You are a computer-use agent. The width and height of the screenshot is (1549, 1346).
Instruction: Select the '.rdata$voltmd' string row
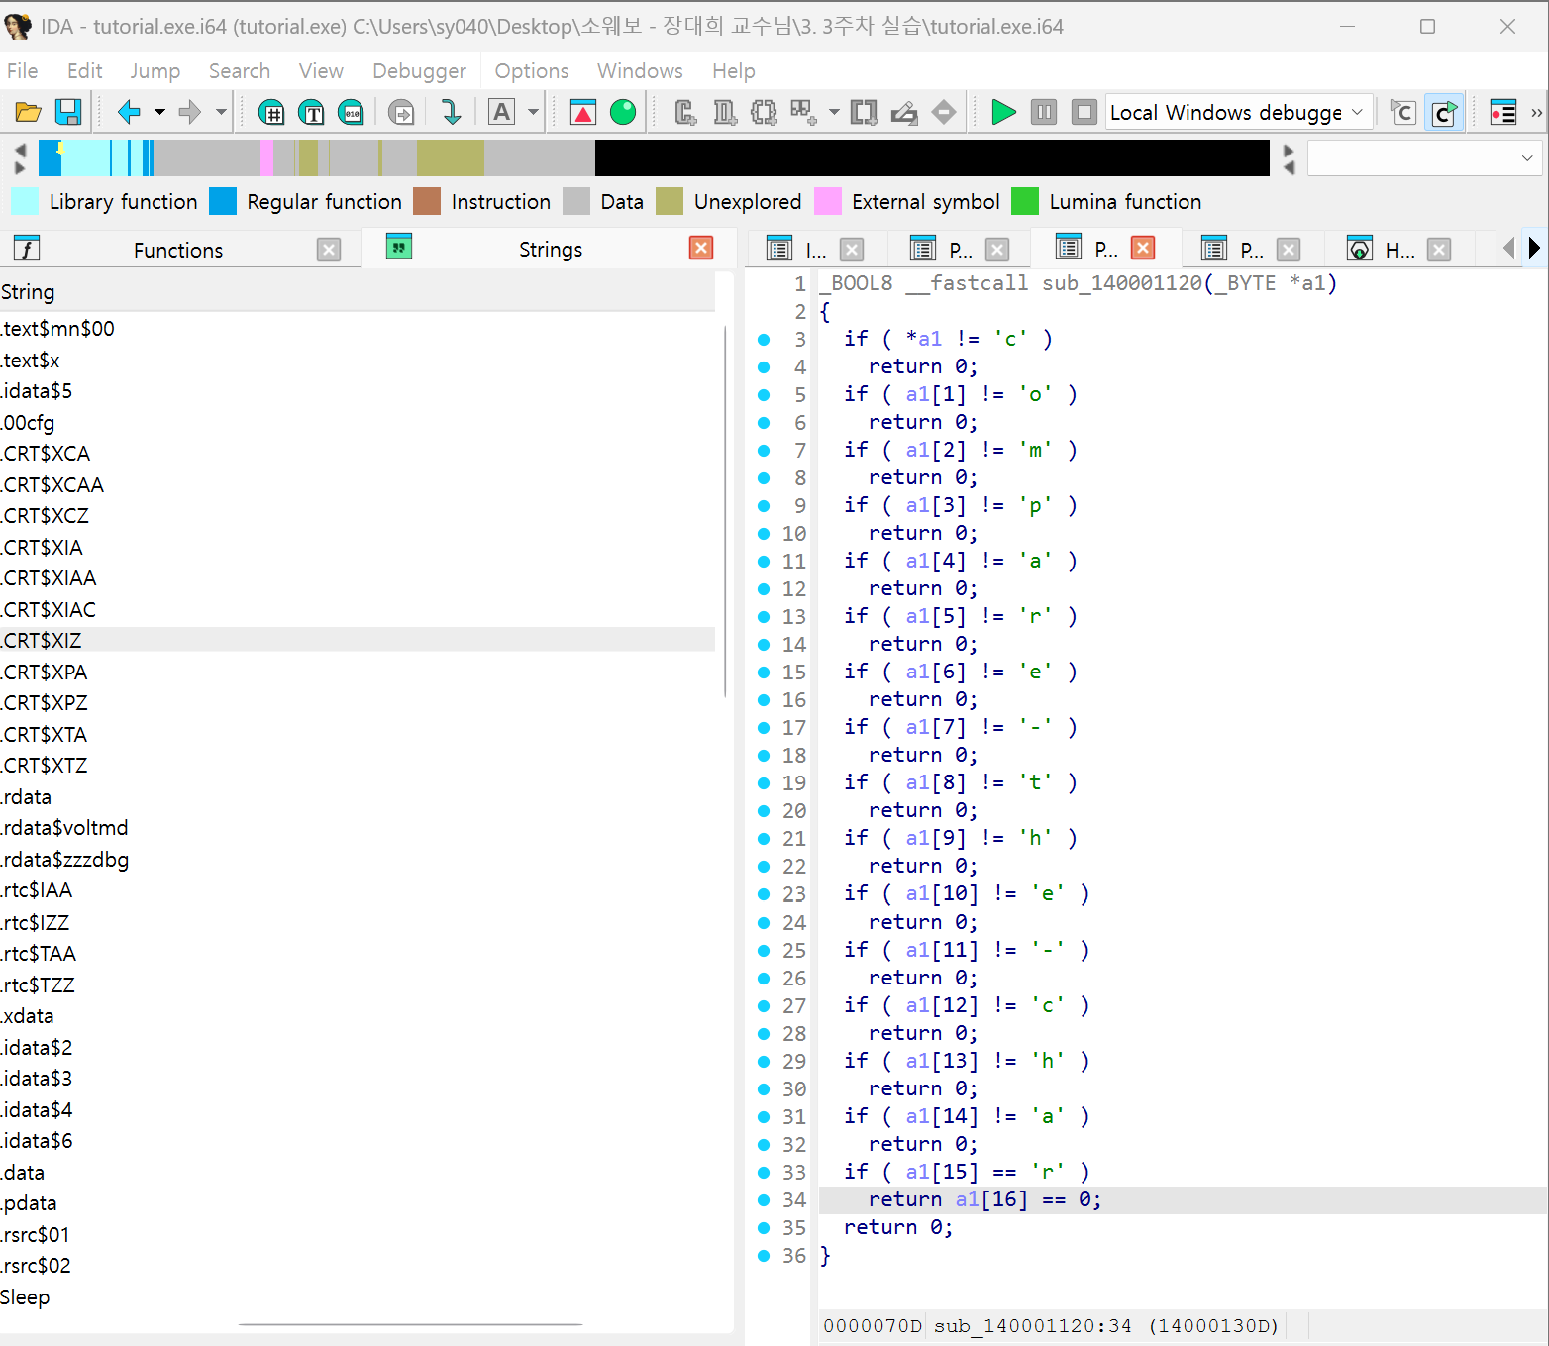click(x=357, y=828)
